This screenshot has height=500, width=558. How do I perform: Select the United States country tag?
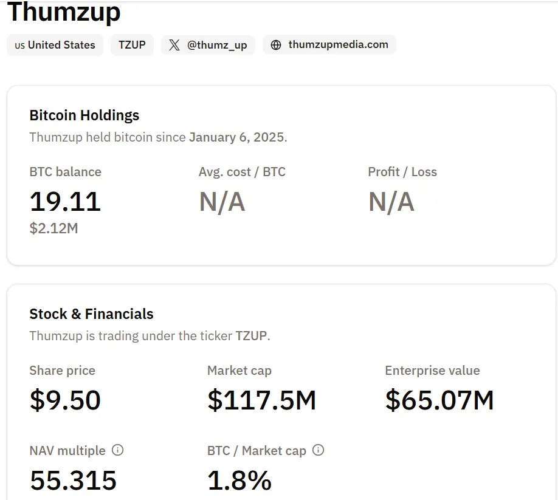click(x=61, y=45)
